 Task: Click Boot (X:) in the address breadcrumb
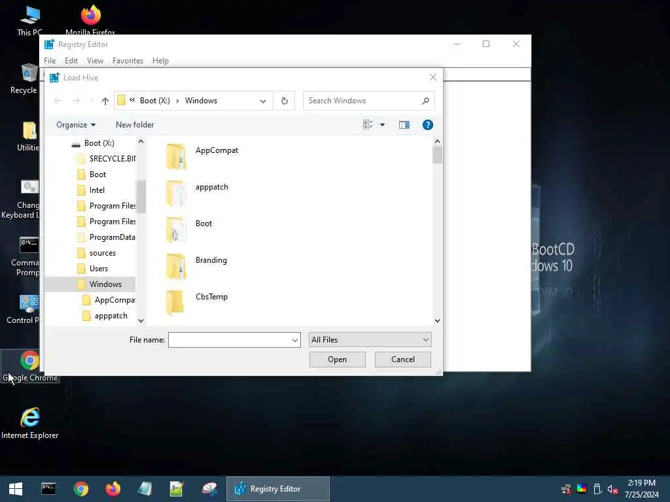(x=154, y=101)
